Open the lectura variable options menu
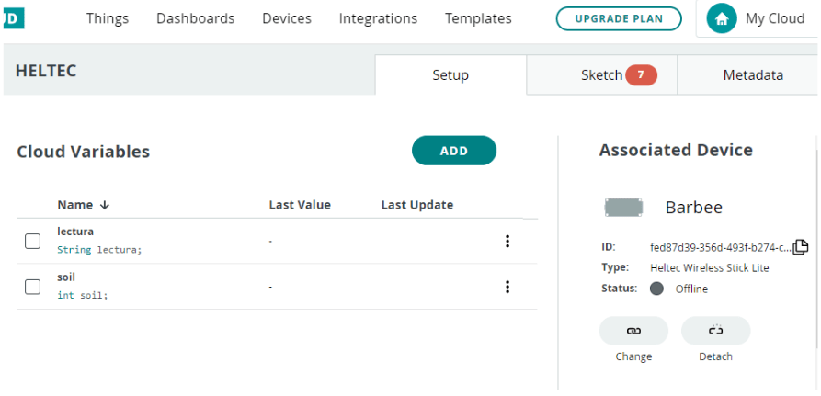This screenshot has width=821, height=396. click(x=507, y=241)
